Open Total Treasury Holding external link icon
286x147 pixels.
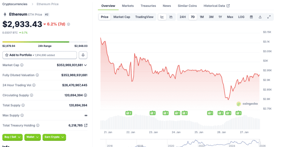click(x=86, y=125)
